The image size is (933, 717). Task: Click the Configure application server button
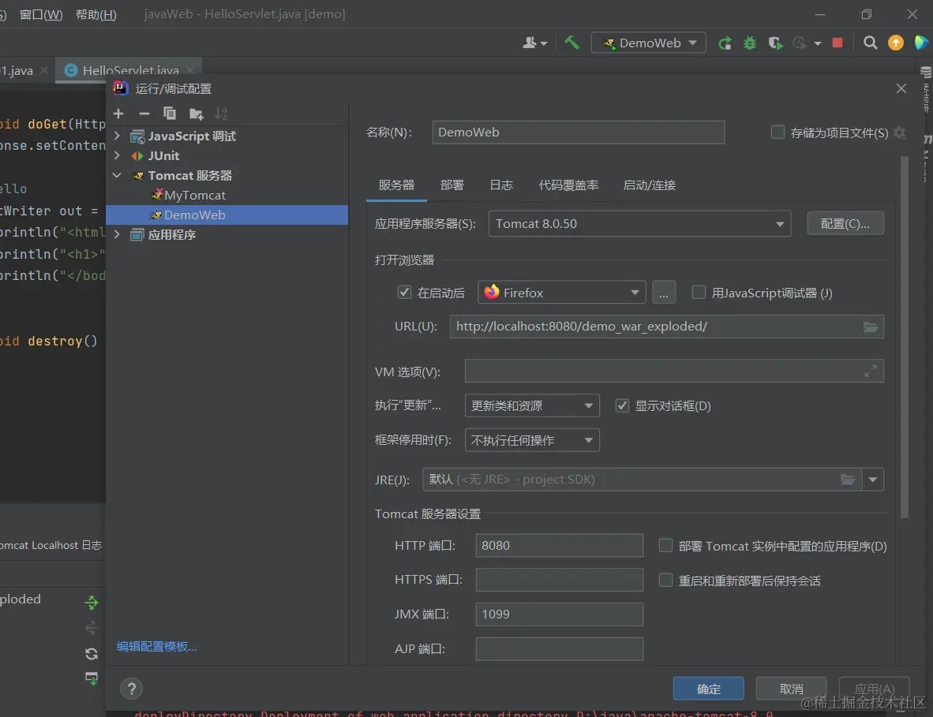pos(845,223)
